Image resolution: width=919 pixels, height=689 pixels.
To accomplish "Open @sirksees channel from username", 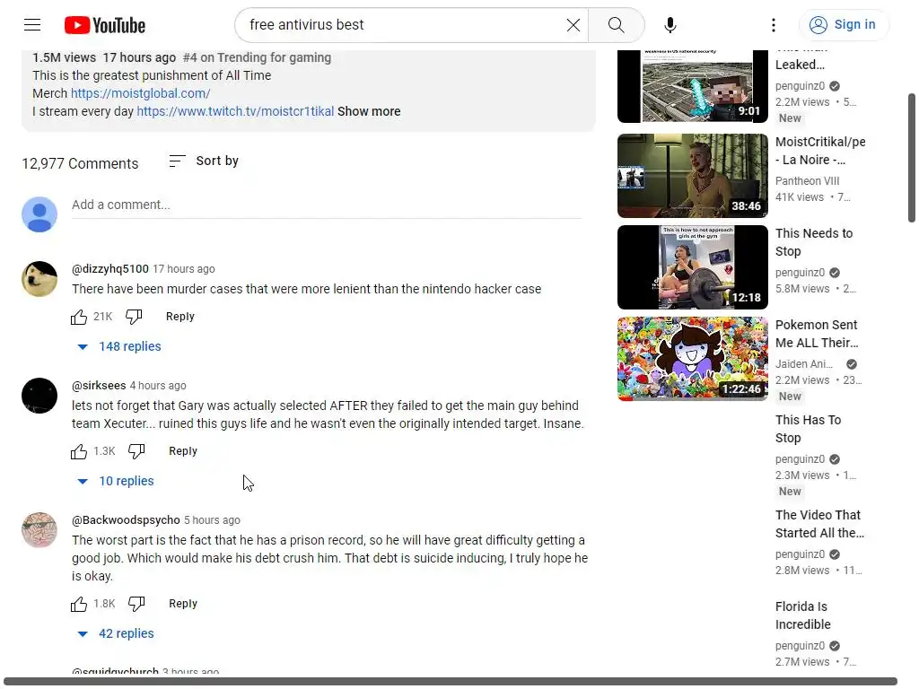I will tap(99, 386).
